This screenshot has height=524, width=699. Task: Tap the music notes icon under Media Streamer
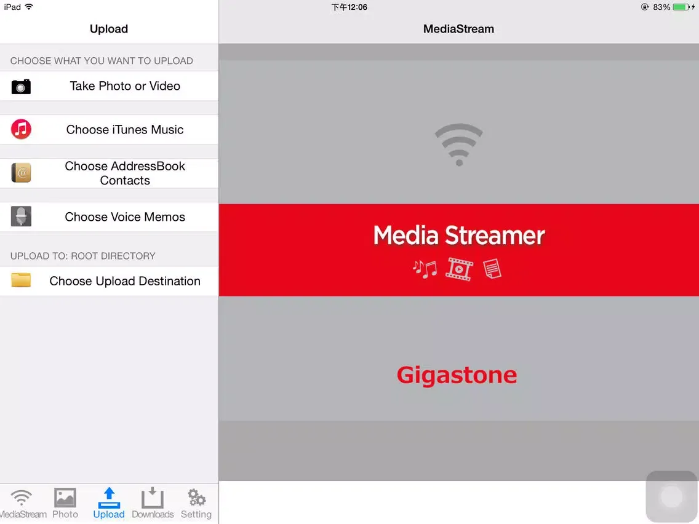[425, 269]
